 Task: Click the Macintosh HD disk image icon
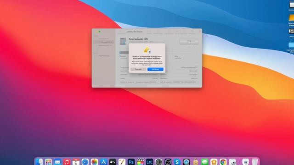point(123,41)
